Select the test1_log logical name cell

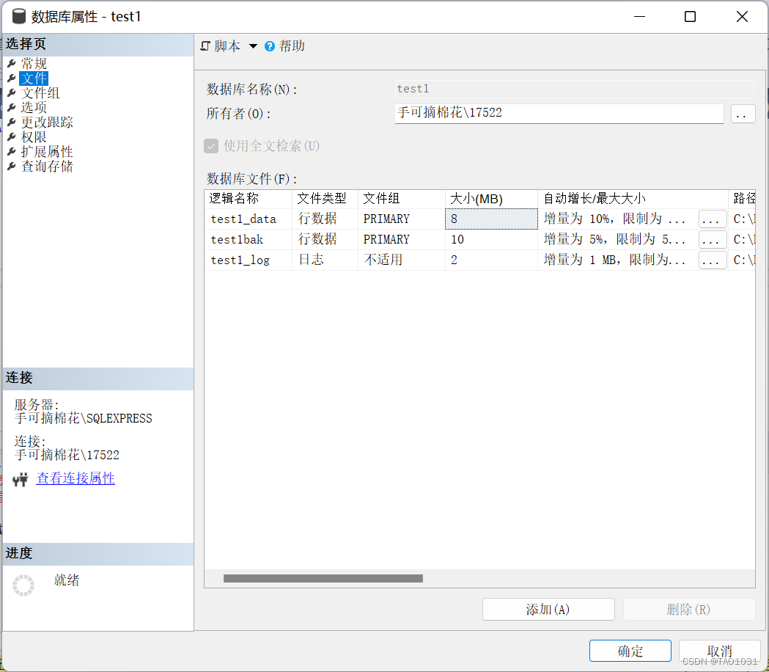[249, 260]
